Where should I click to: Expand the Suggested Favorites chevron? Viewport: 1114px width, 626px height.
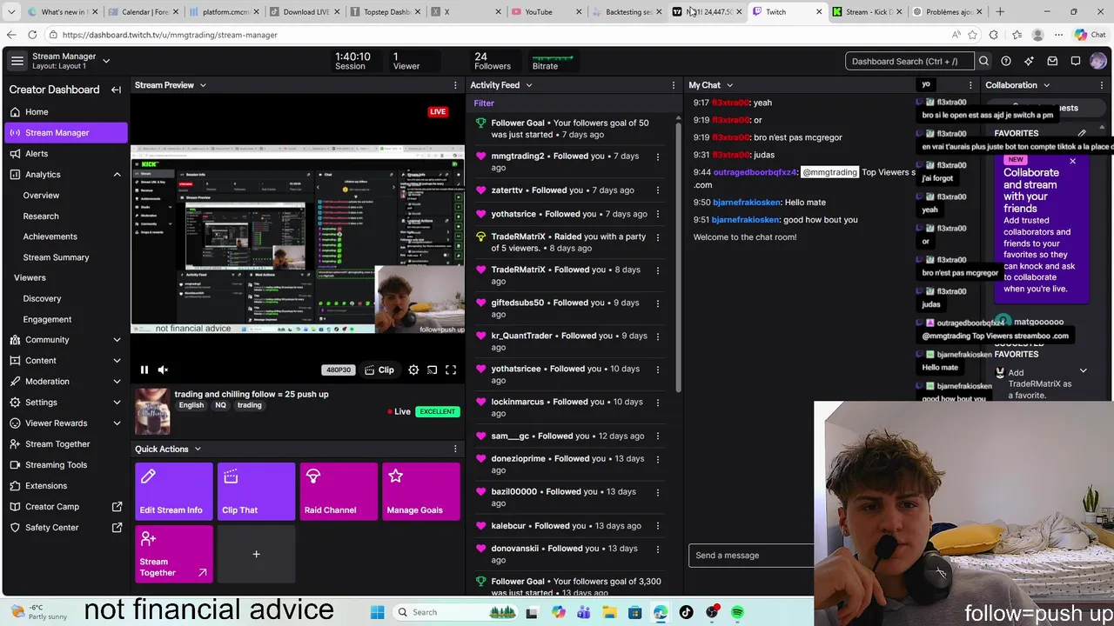click(x=1083, y=371)
